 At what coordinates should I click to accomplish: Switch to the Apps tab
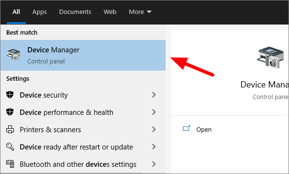pos(39,12)
